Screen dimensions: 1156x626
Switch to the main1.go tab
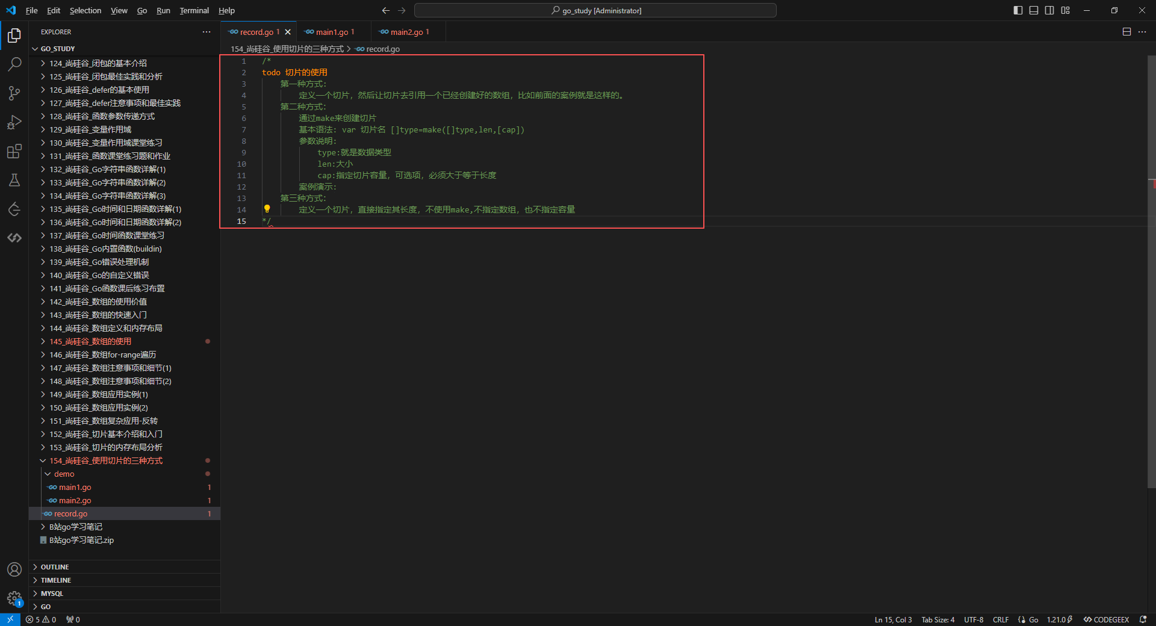coord(334,32)
